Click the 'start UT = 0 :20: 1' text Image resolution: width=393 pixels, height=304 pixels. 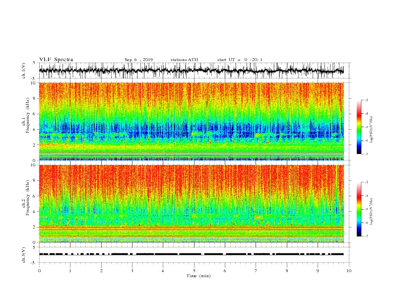pyautogui.click(x=240, y=60)
